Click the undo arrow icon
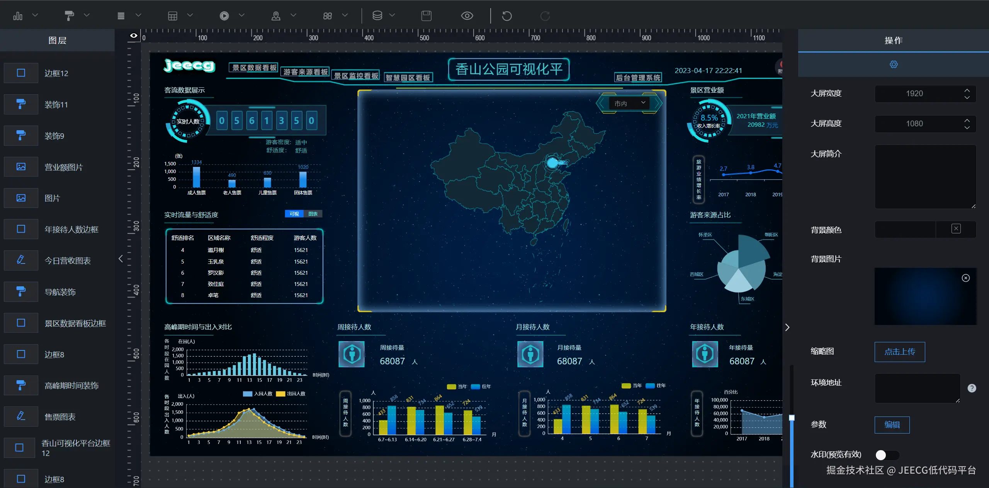Viewport: 989px width, 488px height. [506, 16]
